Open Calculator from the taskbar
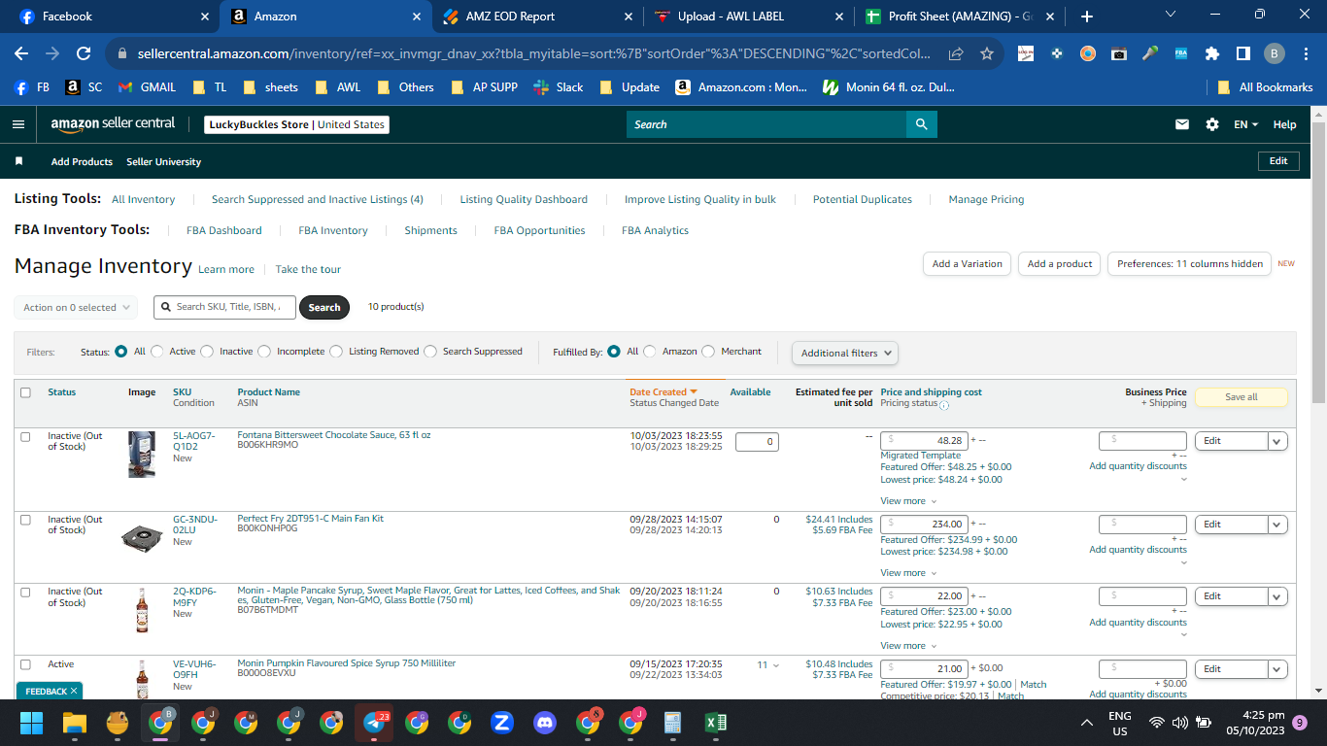The image size is (1327, 746). [x=672, y=723]
